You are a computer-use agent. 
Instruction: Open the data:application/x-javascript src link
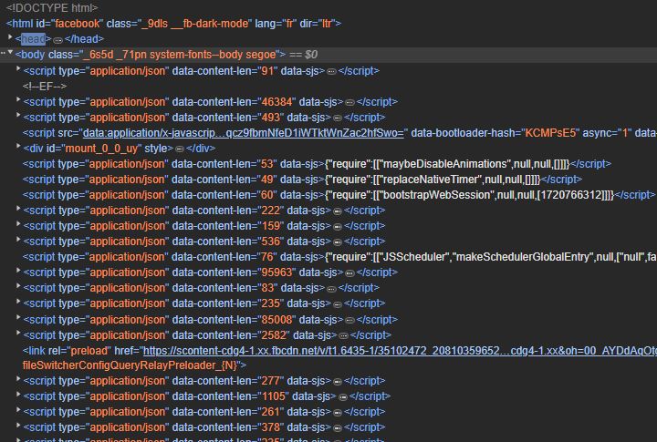243,133
